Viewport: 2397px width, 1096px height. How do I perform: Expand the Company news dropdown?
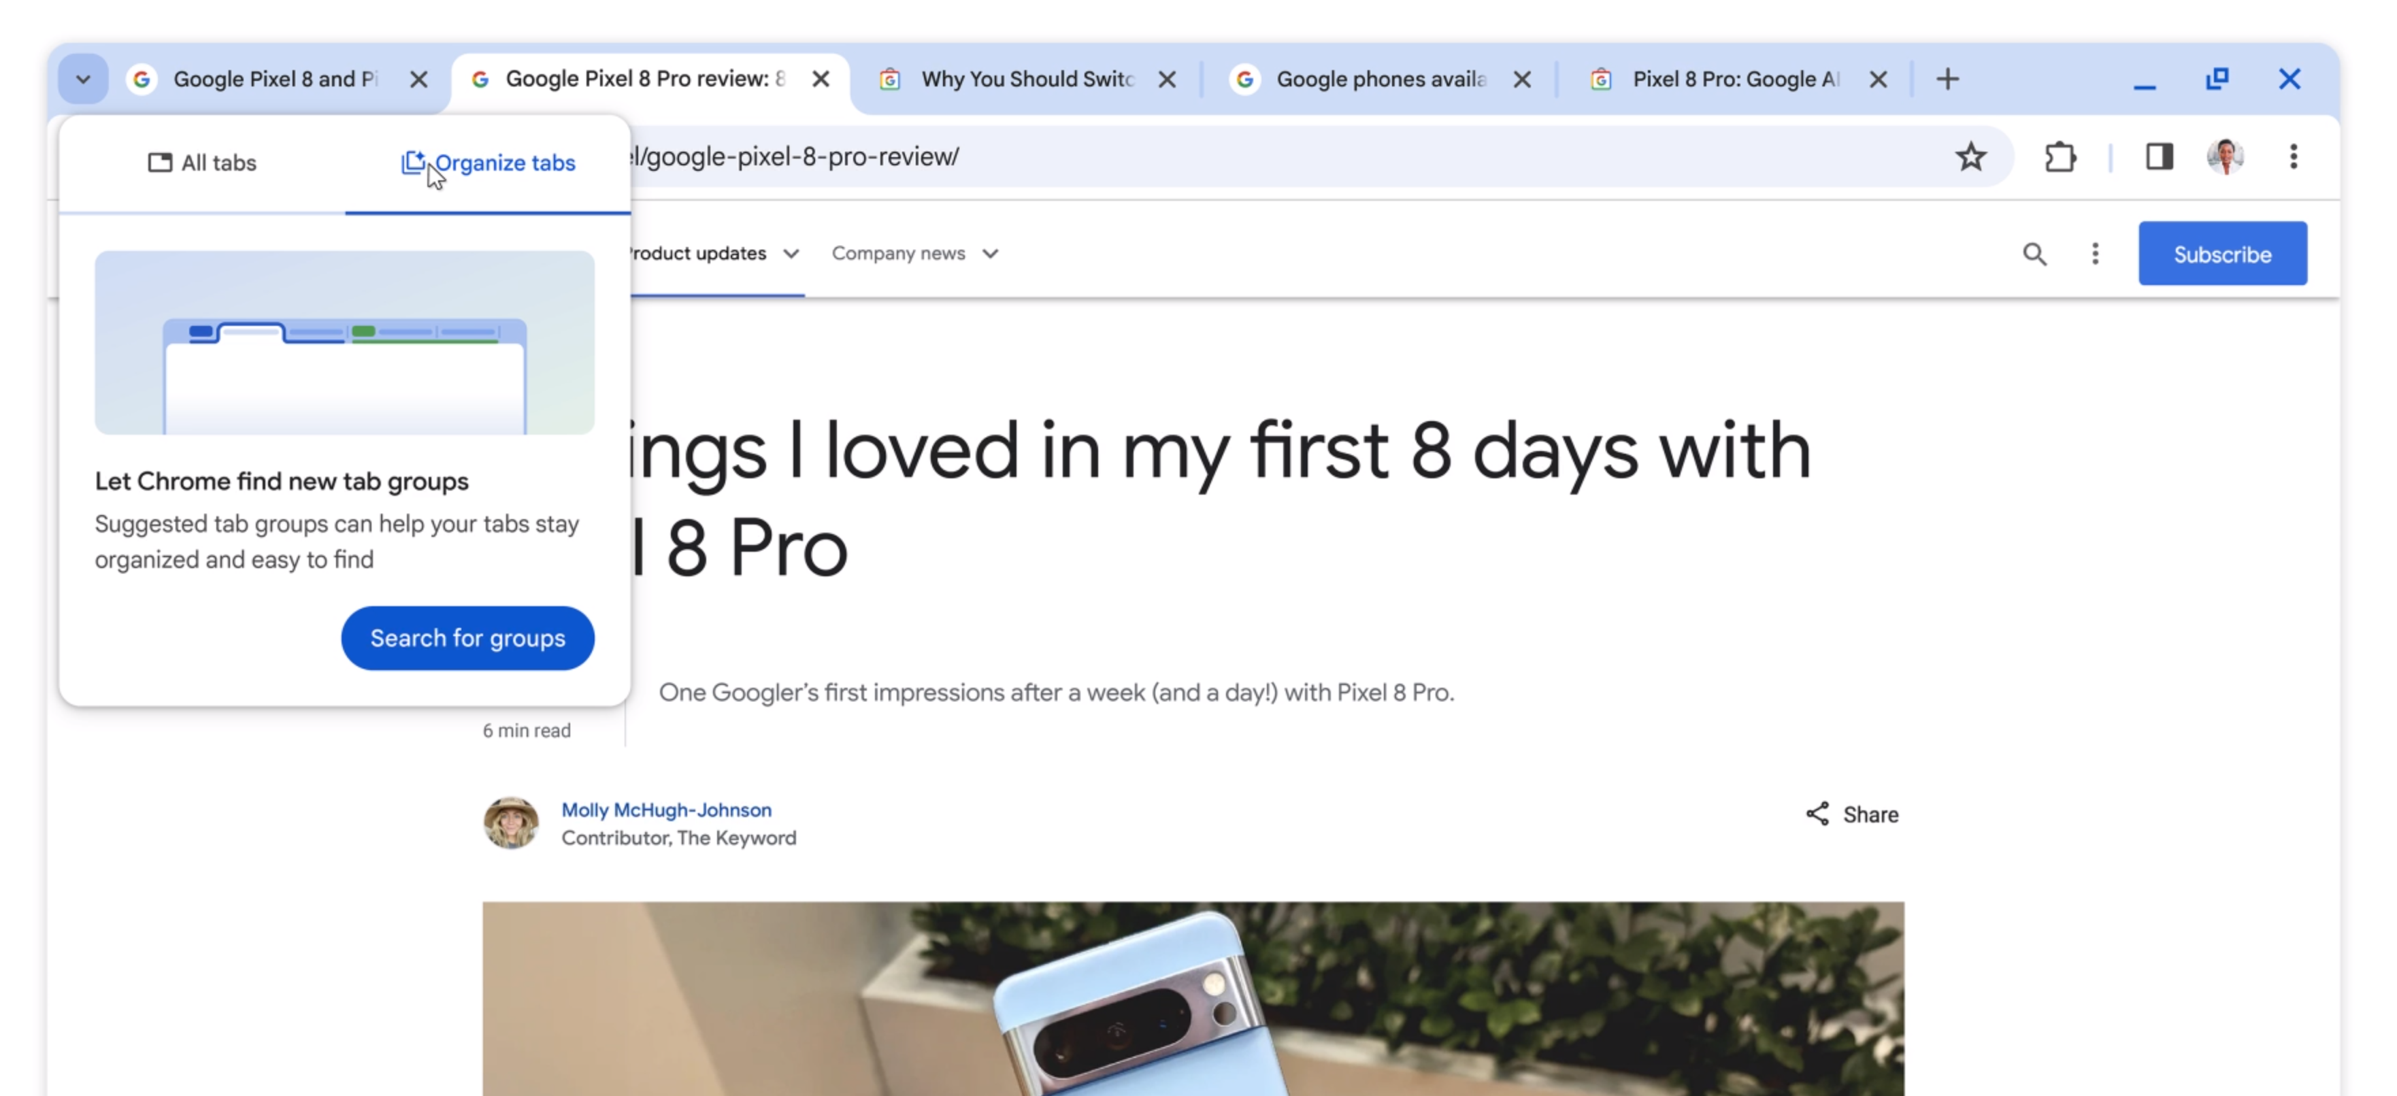pos(914,253)
